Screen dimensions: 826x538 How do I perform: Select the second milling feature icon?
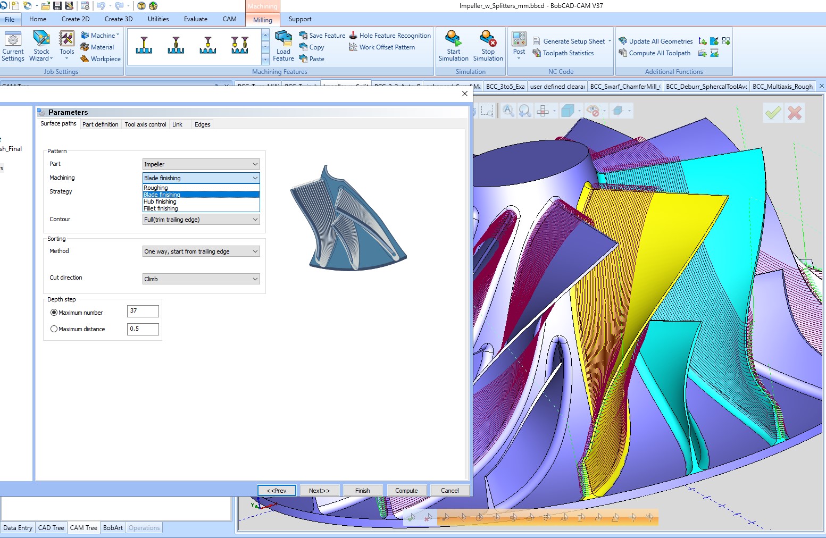tap(176, 45)
